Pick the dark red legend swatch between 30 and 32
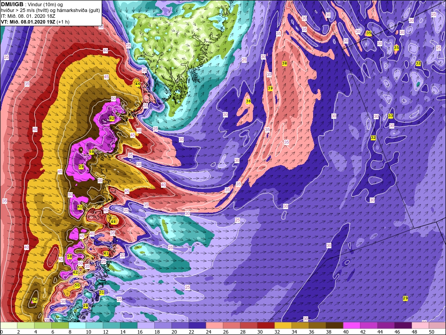This screenshot has width=446, height=335. coord(266,325)
